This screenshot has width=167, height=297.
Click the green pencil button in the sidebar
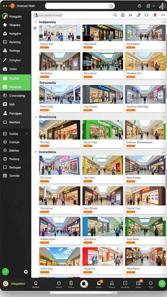tap(5, 272)
